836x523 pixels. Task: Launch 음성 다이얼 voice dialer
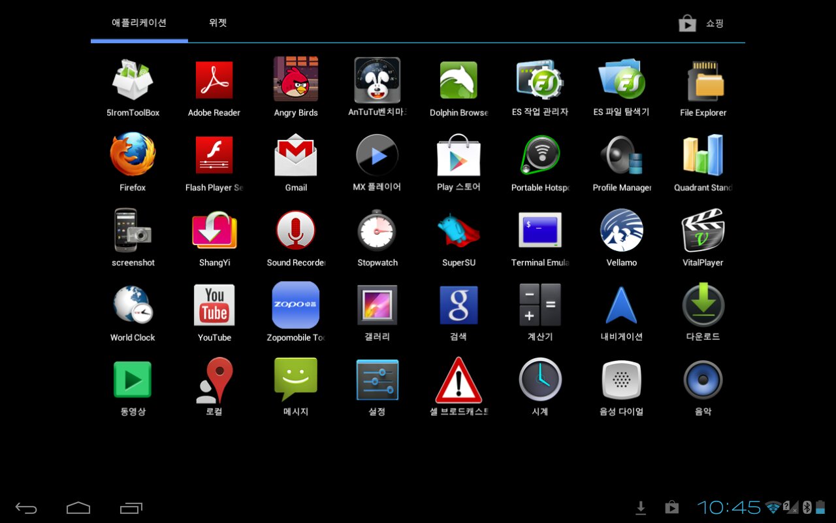click(x=622, y=388)
